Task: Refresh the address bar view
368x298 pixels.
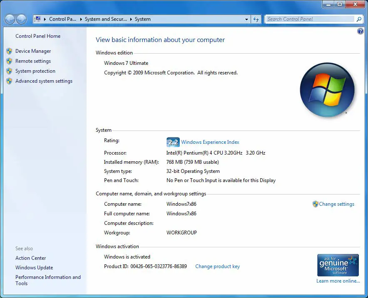Action: (256, 19)
